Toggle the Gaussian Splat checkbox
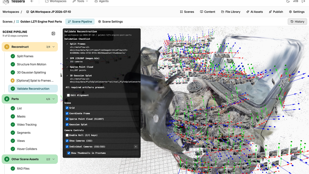Screen dimensions: 309x174 [67, 125]
